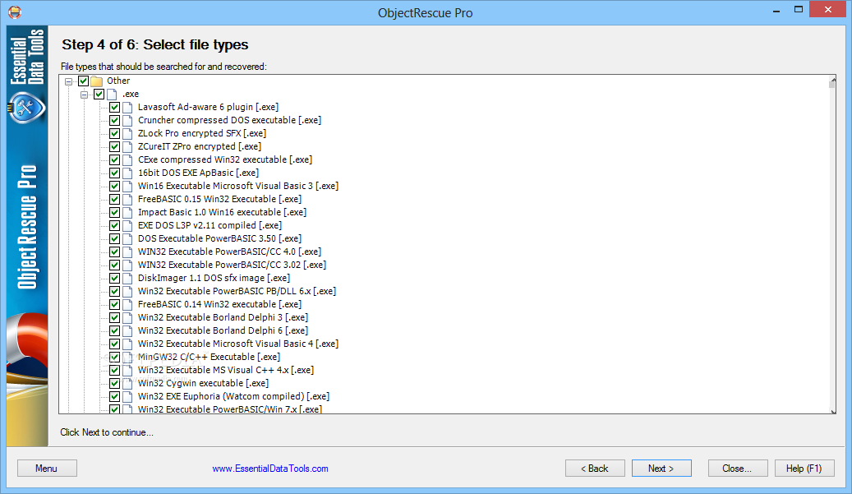
Task: Click file icon of DOS Executable PowerBASIC 3.50
Action: click(x=127, y=238)
